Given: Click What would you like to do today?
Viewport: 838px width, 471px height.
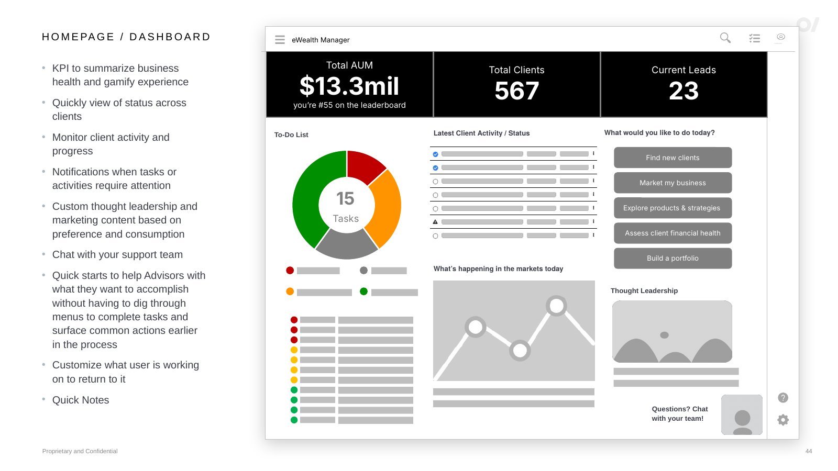Looking at the screenshot, I should click(x=659, y=132).
